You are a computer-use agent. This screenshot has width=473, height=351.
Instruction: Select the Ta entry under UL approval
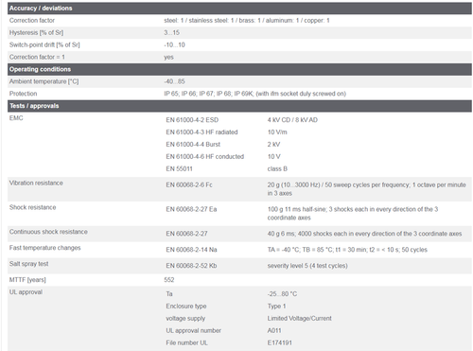coord(169,294)
